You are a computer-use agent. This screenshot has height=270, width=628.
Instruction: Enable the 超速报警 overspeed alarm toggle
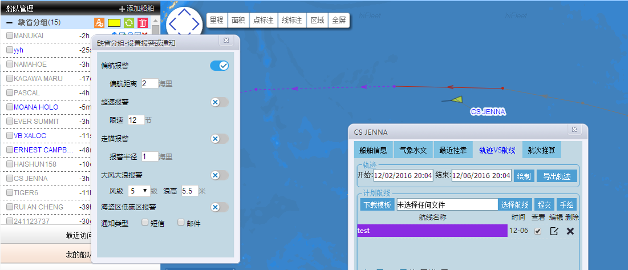220,102
